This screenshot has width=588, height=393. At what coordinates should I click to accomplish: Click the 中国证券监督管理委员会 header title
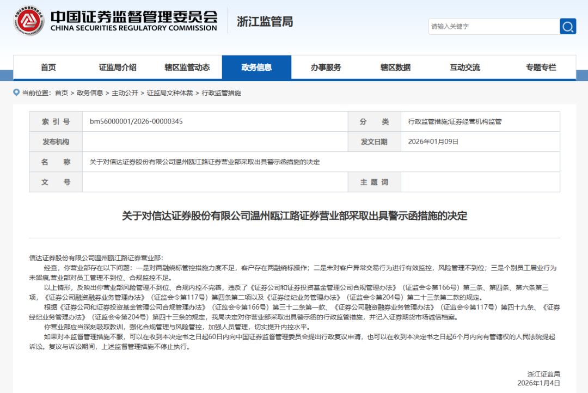click(134, 16)
